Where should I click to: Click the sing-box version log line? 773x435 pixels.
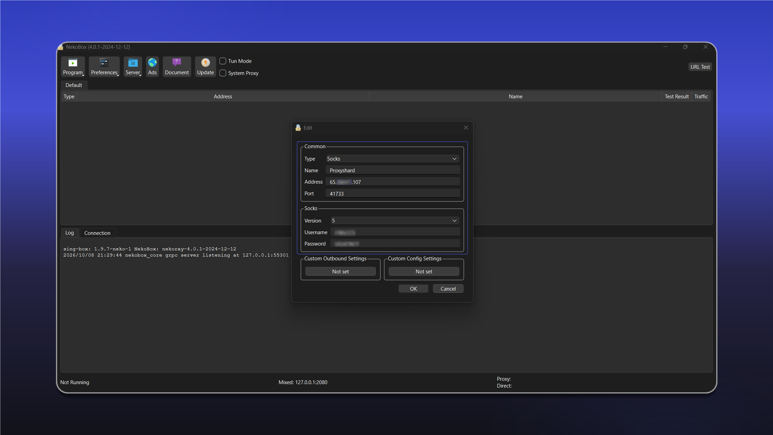pos(149,249)
